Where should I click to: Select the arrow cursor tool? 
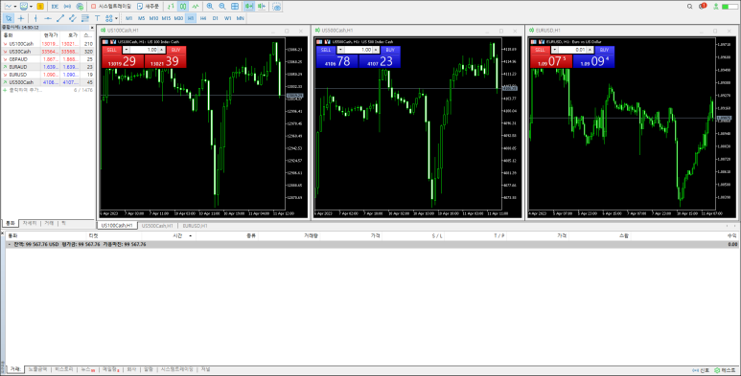(x=9, y=18)
